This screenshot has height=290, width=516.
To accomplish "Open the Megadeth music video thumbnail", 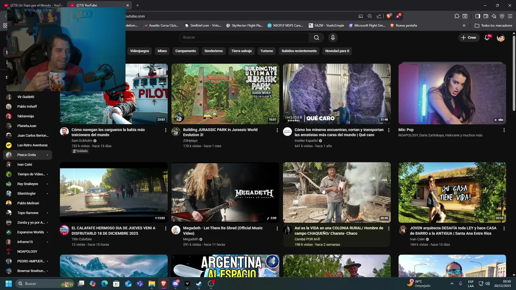I will click(225, 192).
